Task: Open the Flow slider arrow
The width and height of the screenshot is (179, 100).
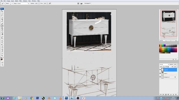Action: [x=47, y=4]
